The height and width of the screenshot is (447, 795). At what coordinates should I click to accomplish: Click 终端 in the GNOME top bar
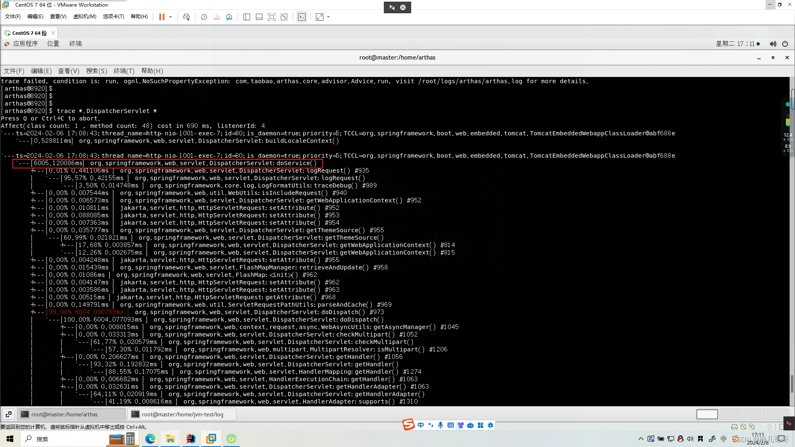pos(75,44)
